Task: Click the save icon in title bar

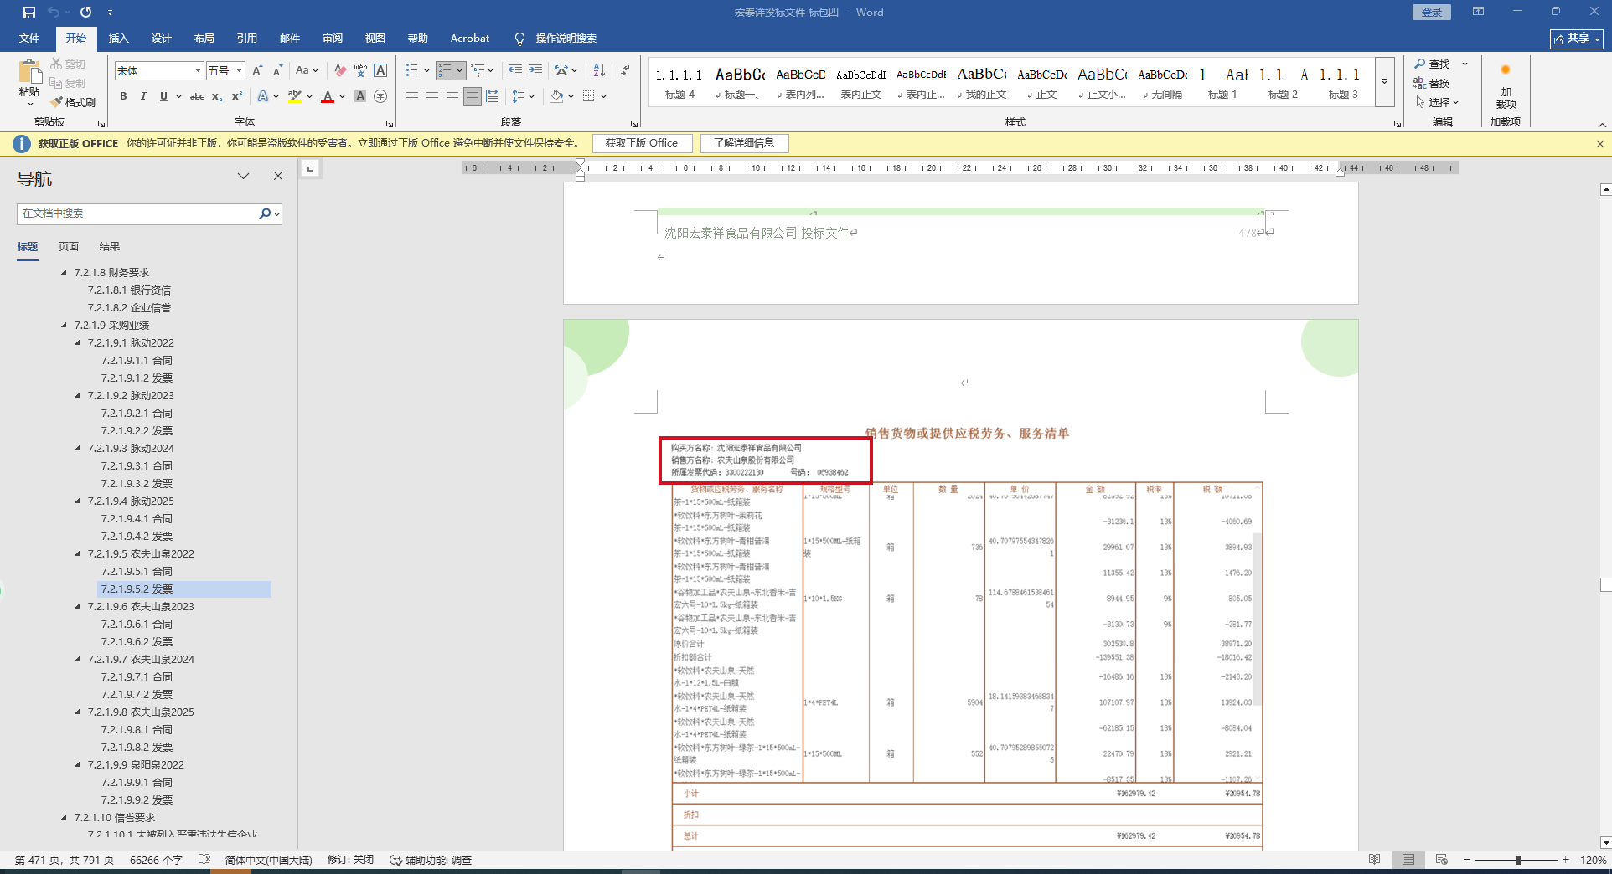Action: pyautogui.click(x=29, y=13)
